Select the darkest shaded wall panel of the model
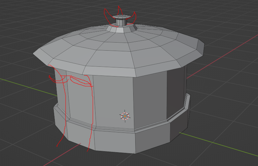The width and height of the screenshot is (258, 166). [x=176, y=94]
